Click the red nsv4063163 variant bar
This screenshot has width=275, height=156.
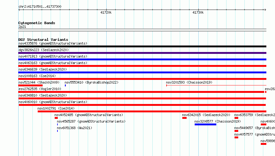tap(142, 66)
